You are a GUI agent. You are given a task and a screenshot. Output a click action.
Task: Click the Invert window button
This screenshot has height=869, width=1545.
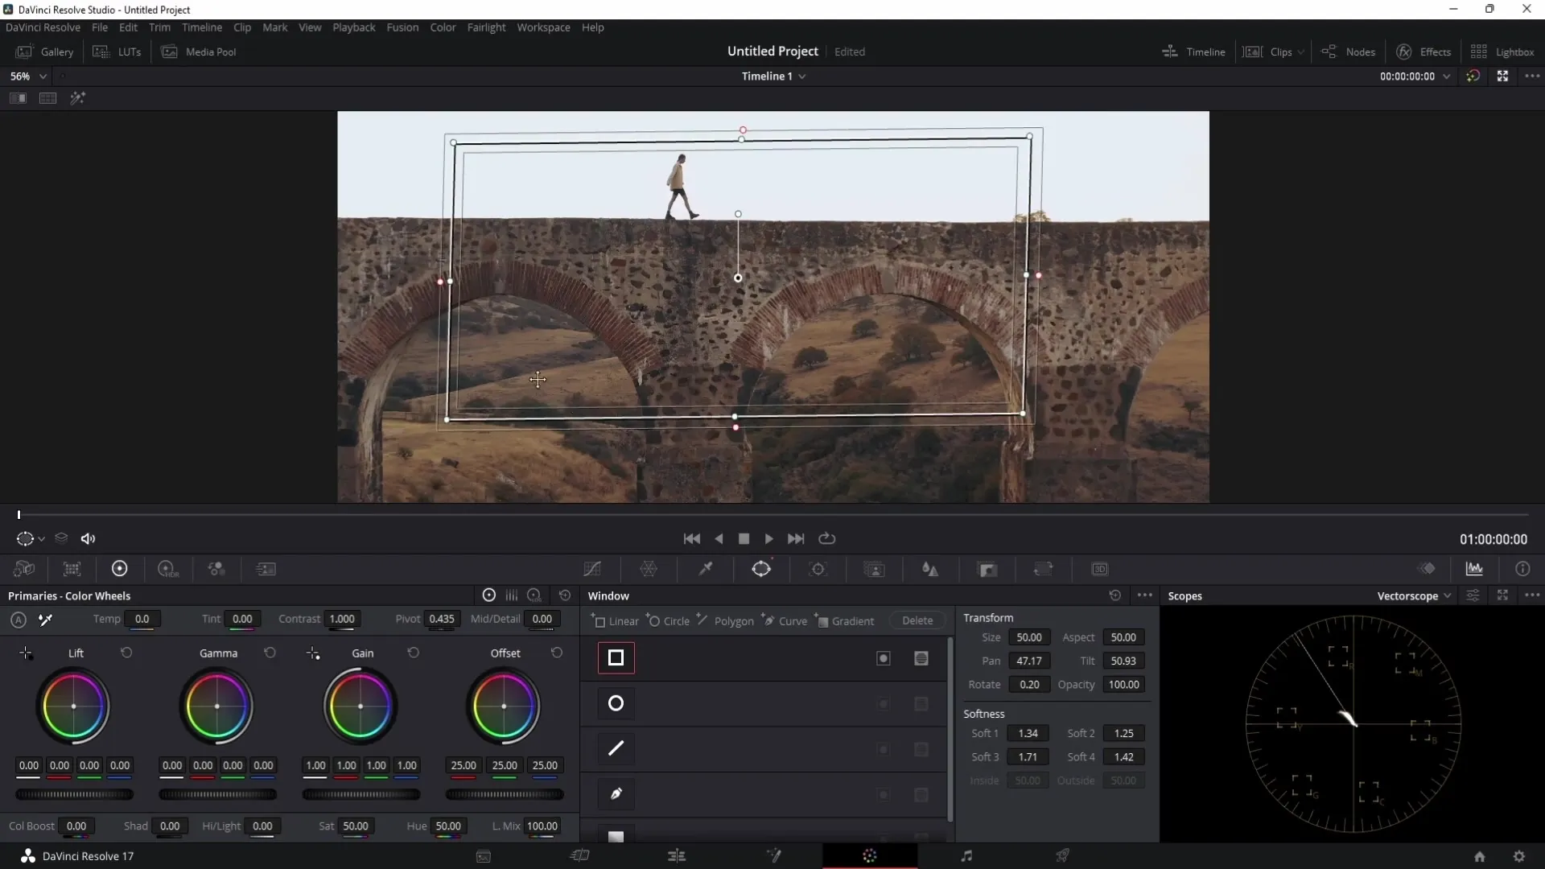[x=883, y=659]
